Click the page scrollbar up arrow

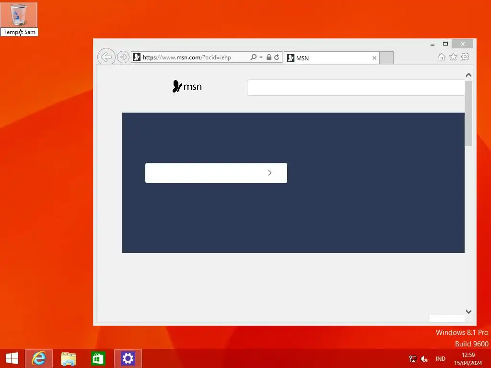click(468, 75)
